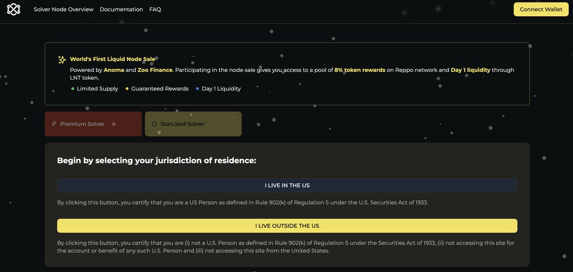Select the Standard Solver tab
Image resolution: width=573 pixels, height=272 pixels.
pos(193,124)
